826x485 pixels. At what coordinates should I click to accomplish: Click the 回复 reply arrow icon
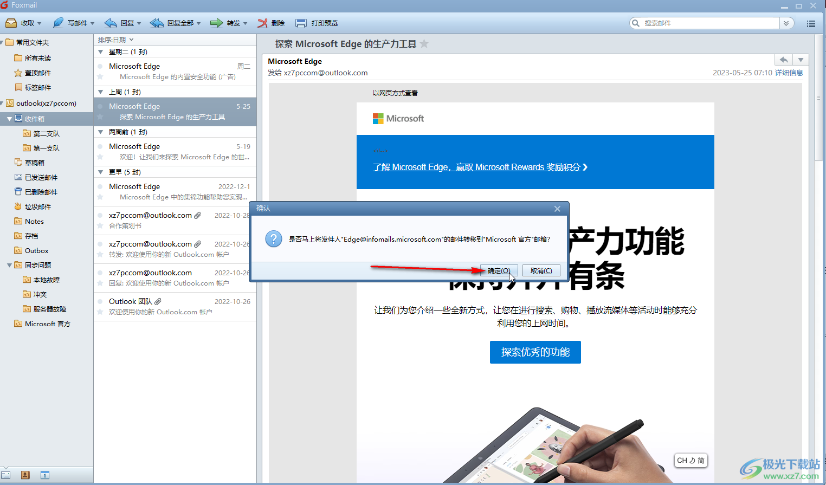(111, 23)
